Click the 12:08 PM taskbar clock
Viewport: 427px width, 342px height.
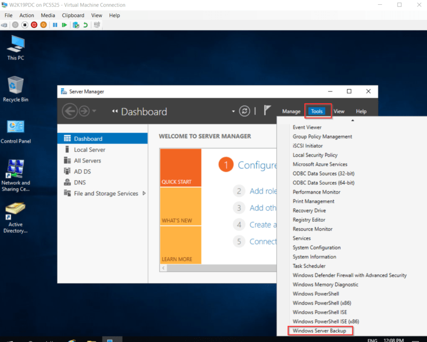(393, 340)
